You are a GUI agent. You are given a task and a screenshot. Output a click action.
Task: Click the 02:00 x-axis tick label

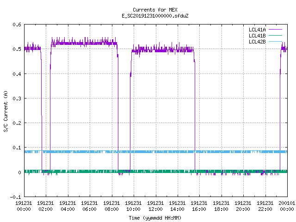(x=45, y=209)
